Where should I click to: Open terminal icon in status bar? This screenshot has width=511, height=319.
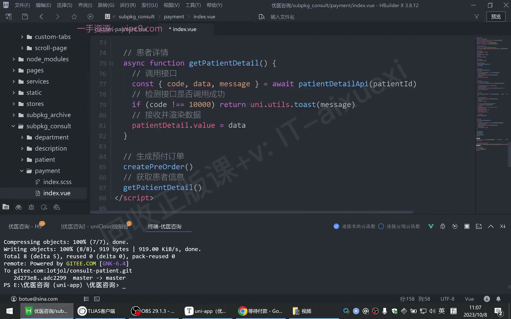pyautogui.click(x=97, y=299)
